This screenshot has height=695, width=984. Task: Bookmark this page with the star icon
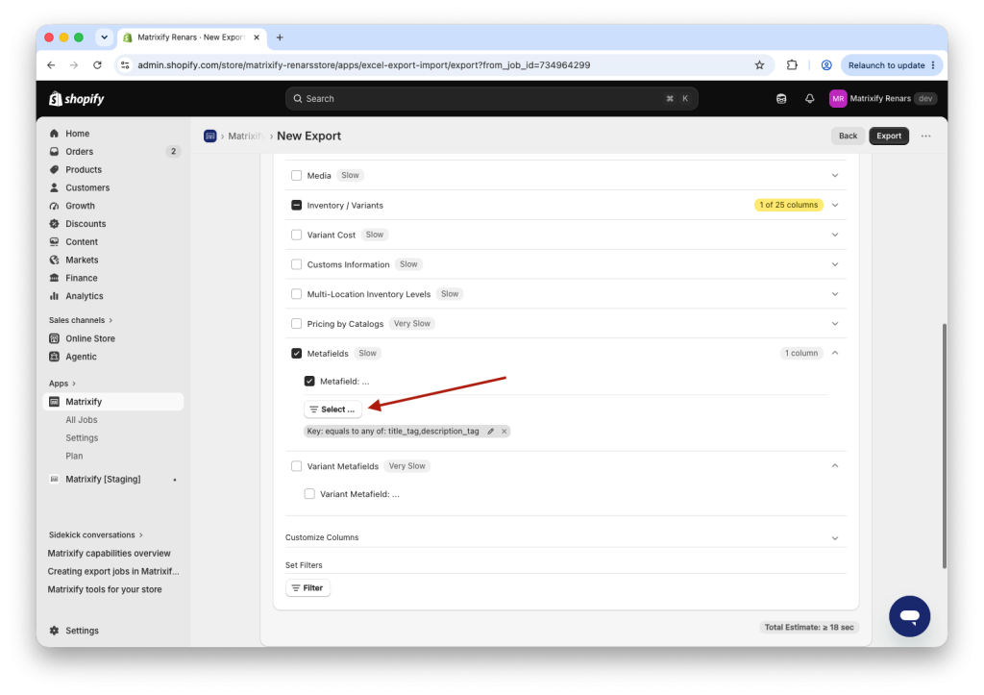coord(759,65)
